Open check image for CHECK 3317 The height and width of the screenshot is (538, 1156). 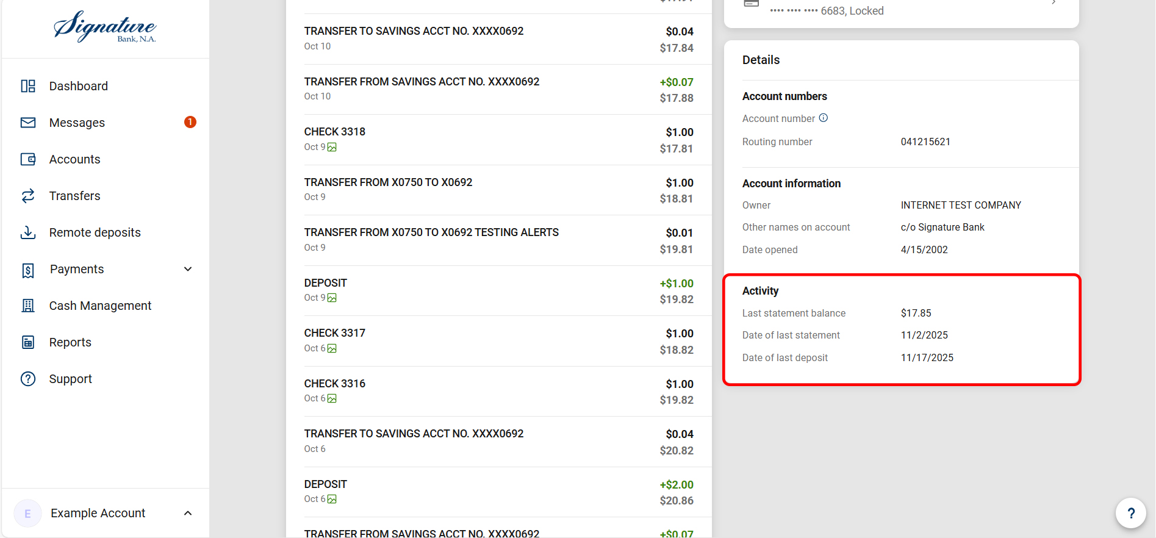332,348
